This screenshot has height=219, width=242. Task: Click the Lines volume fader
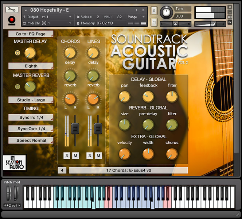[98, 128]
